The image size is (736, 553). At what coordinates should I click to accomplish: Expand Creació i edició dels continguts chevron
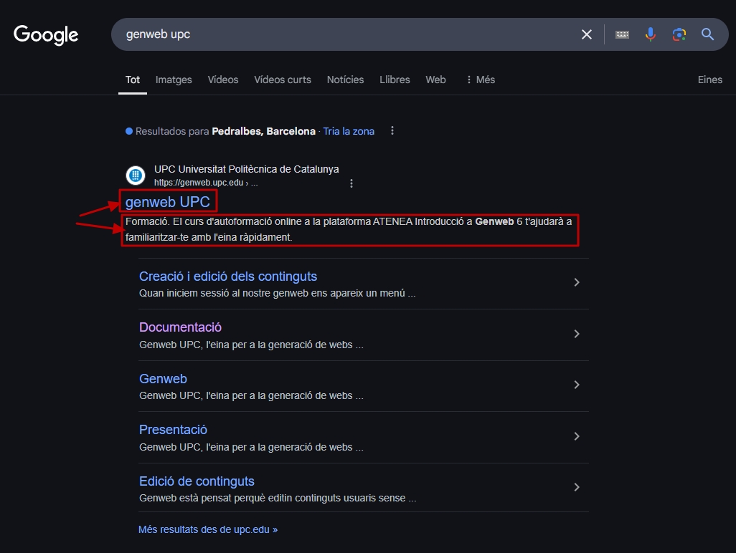click(x=576, y=283)
